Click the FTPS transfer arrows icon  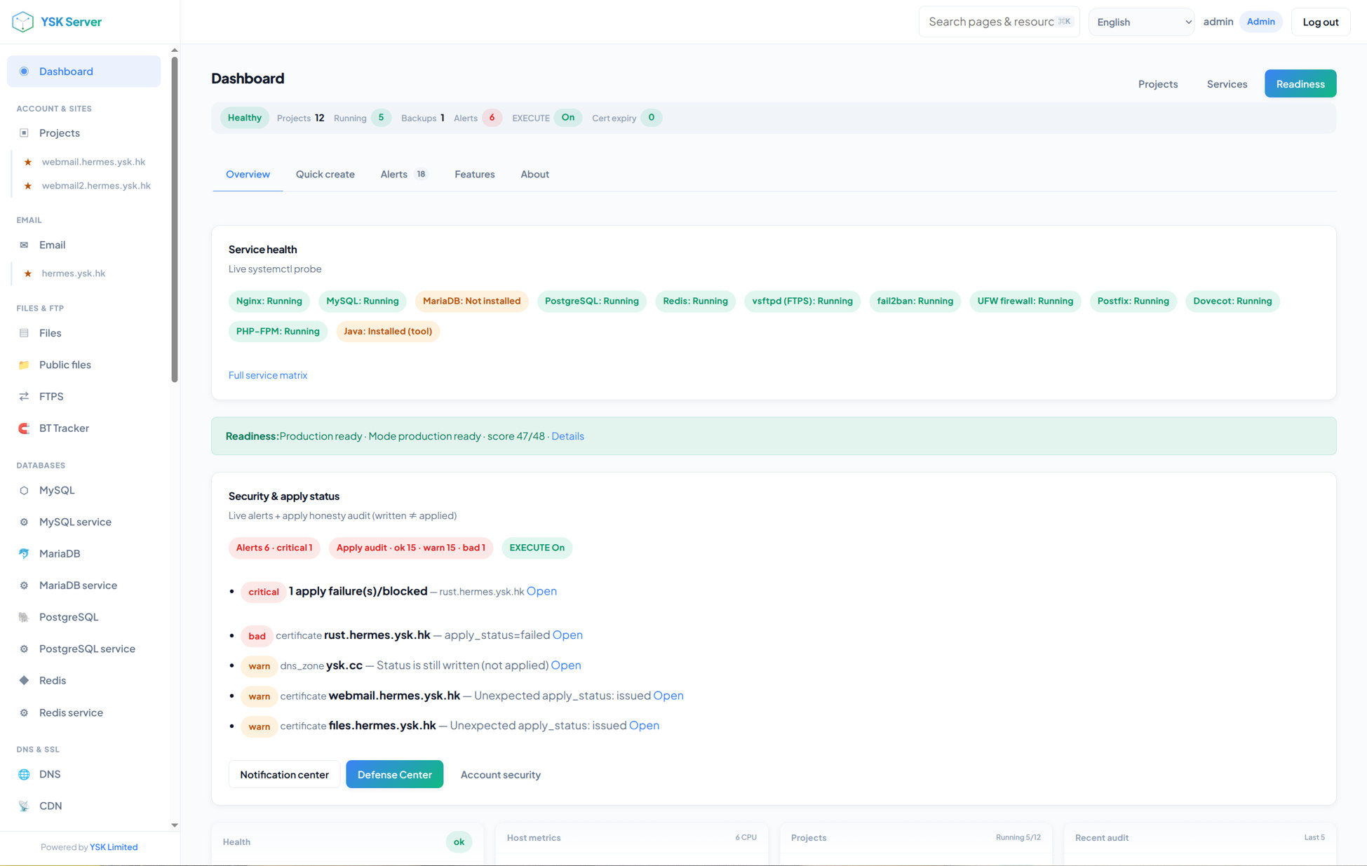pos(24,397)
